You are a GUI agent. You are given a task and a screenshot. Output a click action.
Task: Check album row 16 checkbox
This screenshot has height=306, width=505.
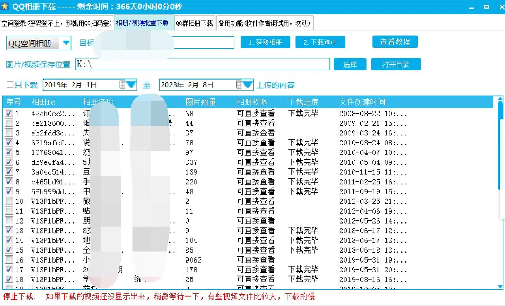point(9,259)
